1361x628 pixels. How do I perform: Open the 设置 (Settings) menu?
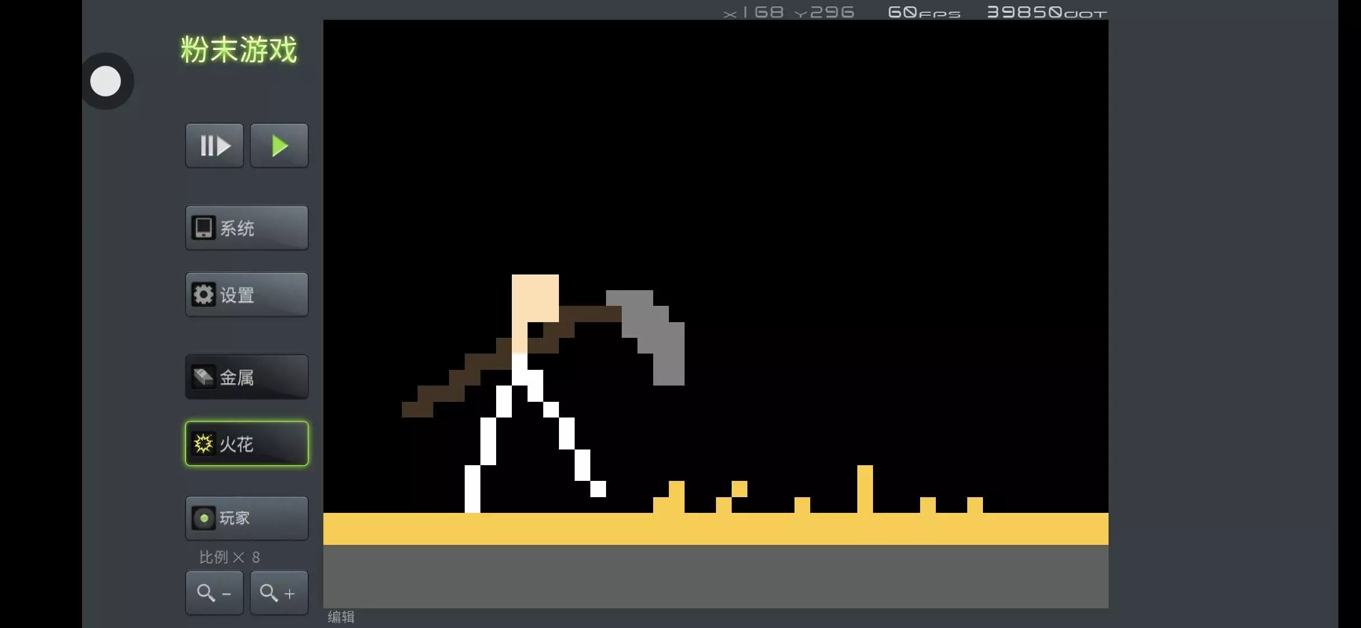tap(247, 295)
